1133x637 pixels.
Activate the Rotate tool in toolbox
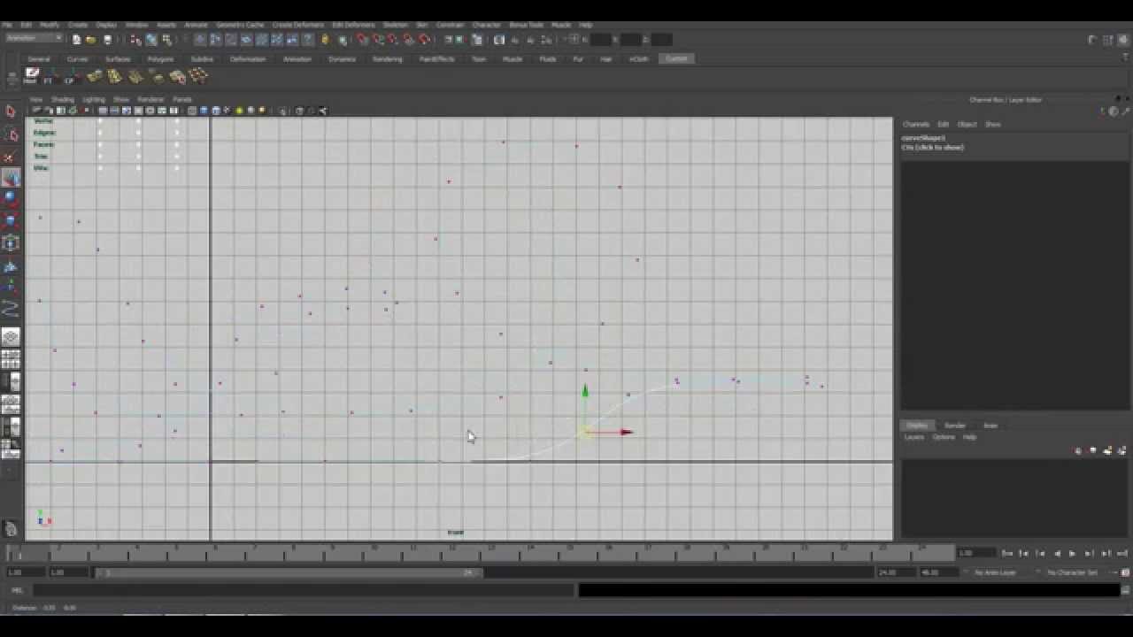(x=11, y=200)
